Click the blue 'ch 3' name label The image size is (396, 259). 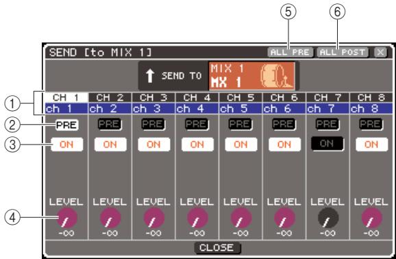pos(153,109)
